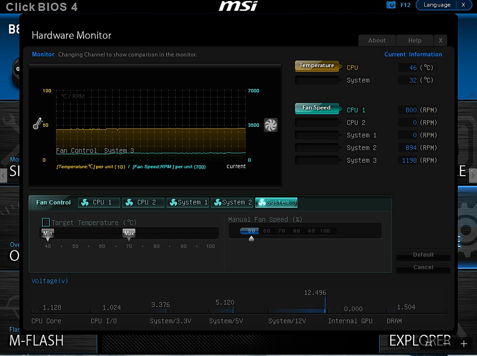Open the Help tab
The width and height of the screenshot is (477, 356).
414,41
